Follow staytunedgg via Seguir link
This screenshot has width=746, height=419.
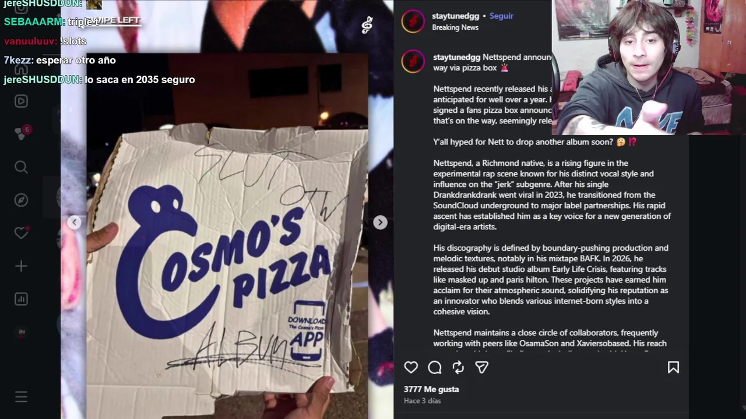point(501,16)
